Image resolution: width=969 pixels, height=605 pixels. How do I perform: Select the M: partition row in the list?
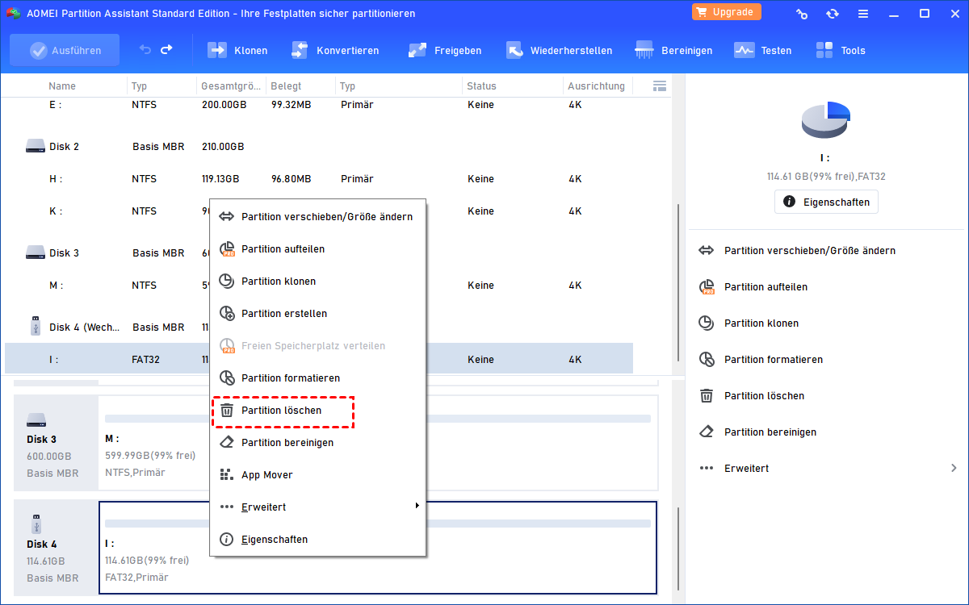pyautogui.click(x=319, y=286)
